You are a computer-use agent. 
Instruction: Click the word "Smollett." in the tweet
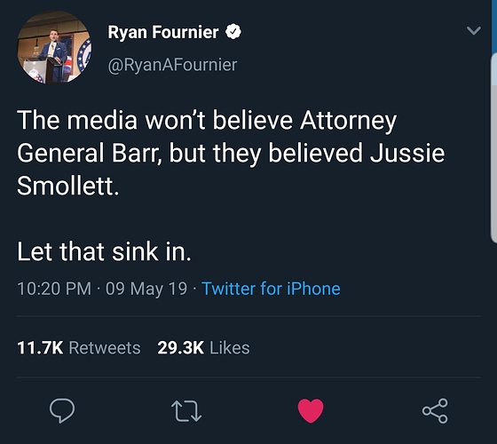(68, 186)
